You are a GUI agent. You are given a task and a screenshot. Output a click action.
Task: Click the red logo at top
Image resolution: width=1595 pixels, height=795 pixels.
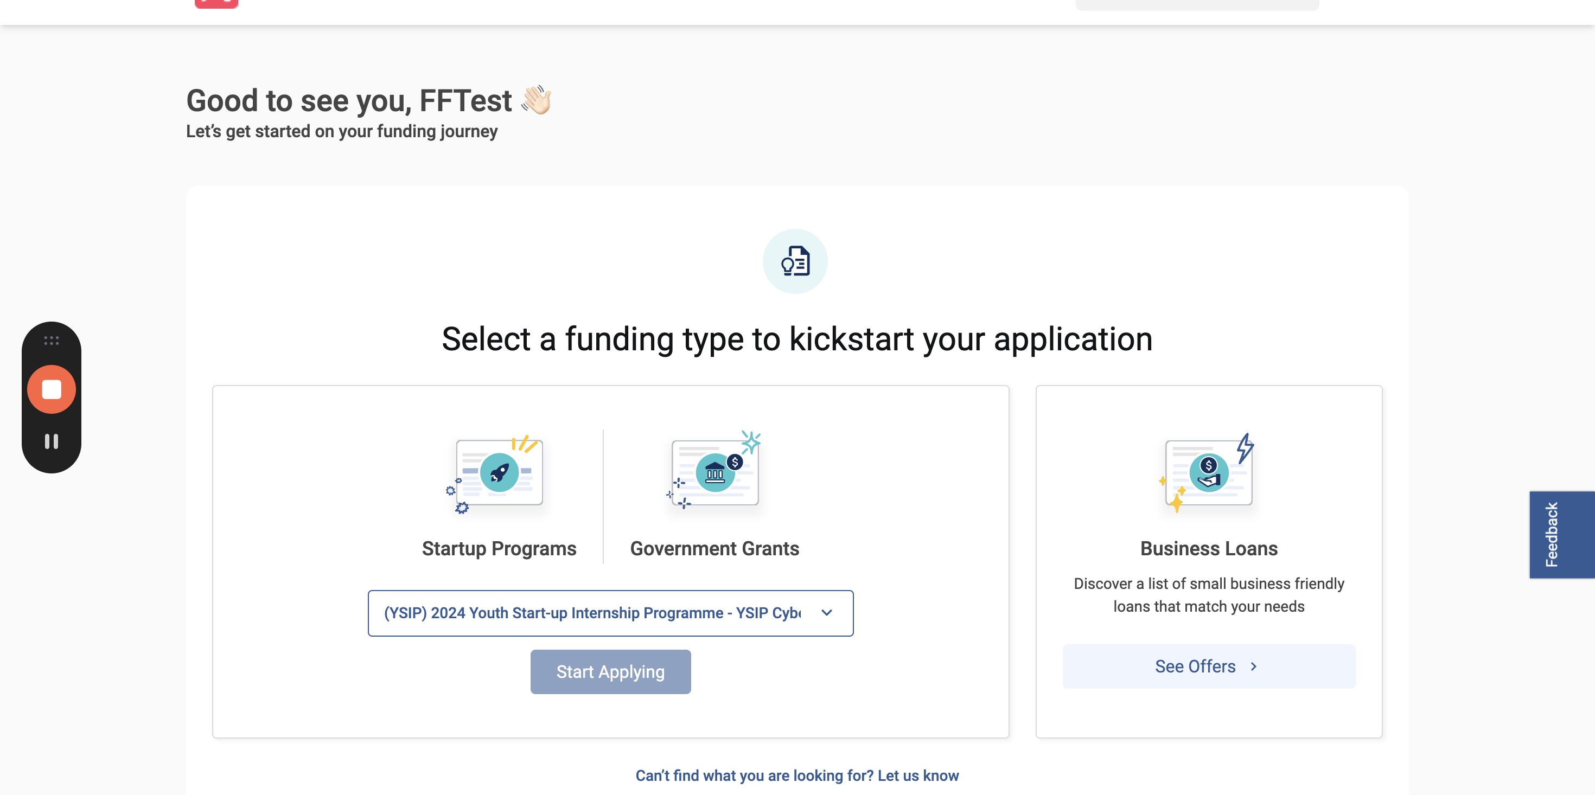point(216,4)
